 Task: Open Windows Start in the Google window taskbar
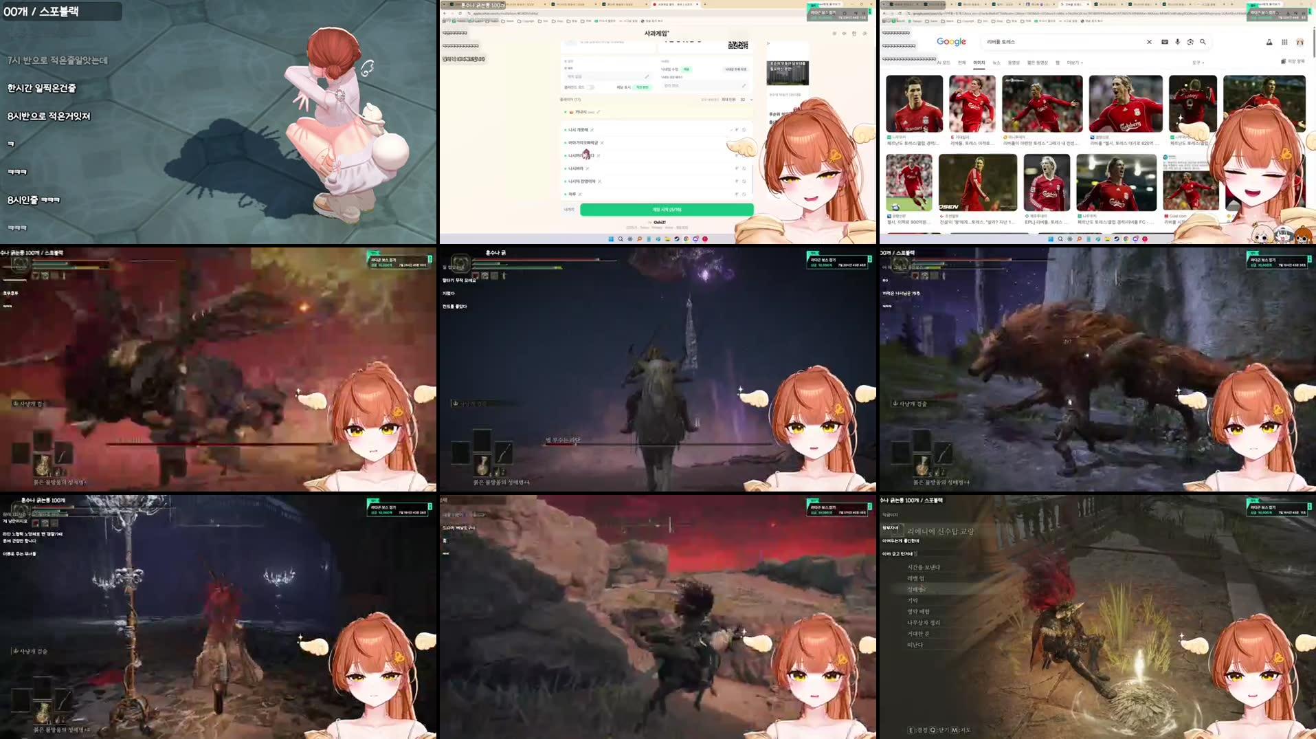(1051, 239)
